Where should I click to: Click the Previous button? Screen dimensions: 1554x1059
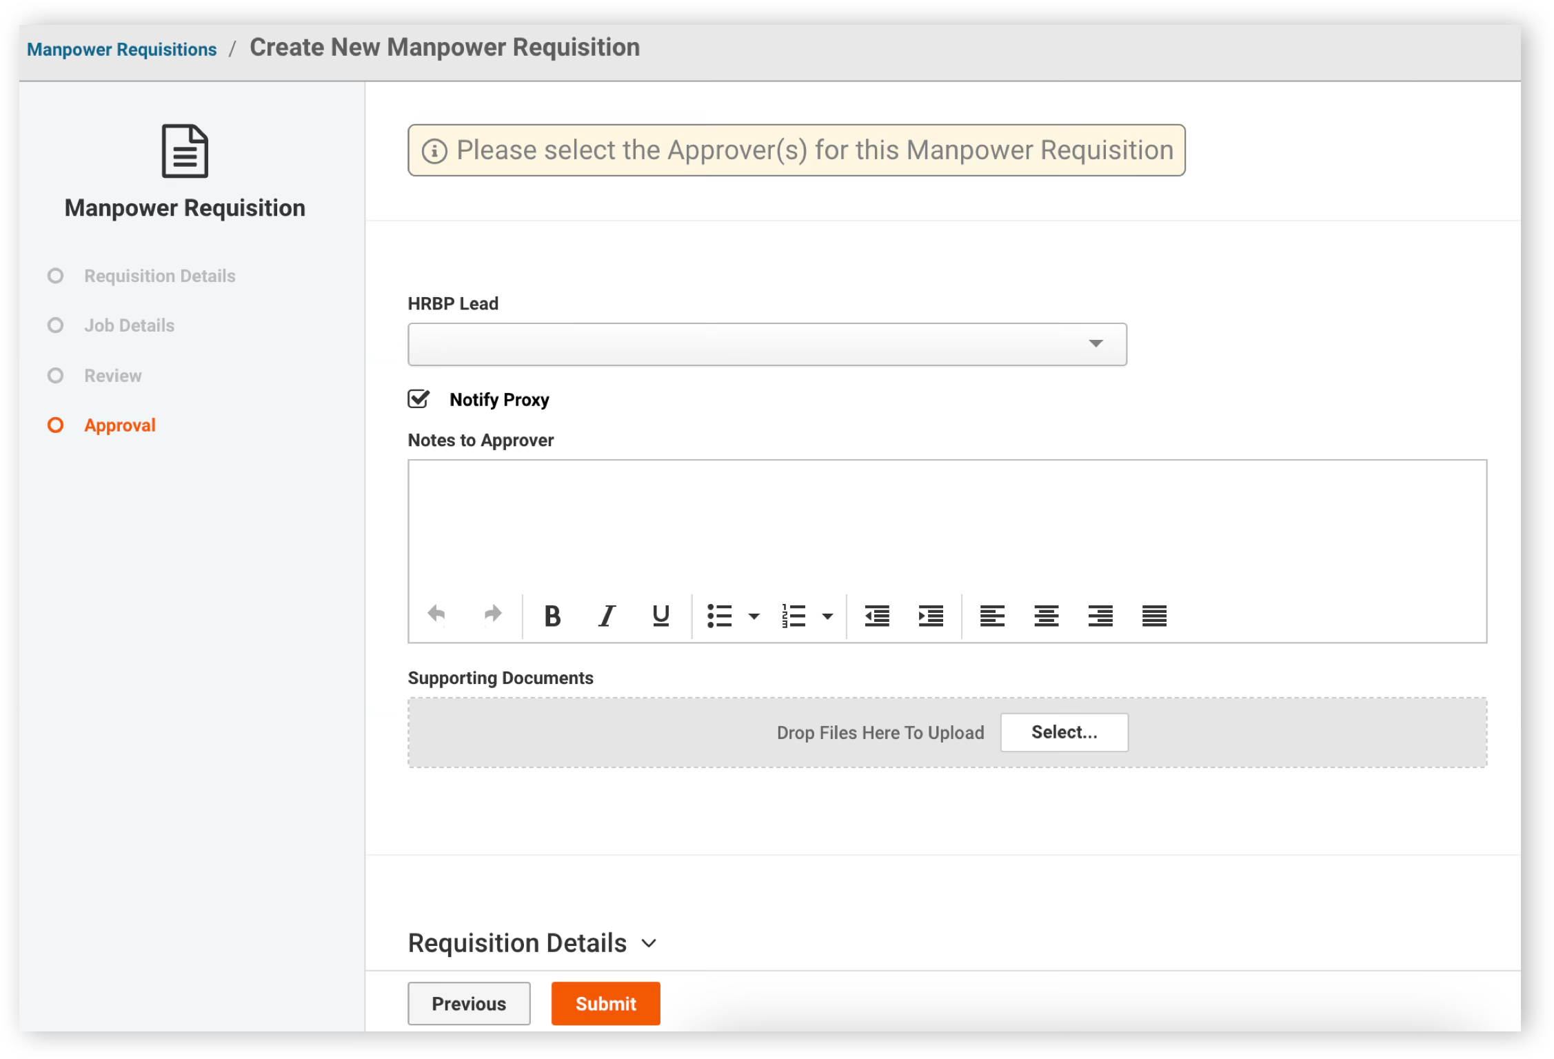(x=469, y=1004)
